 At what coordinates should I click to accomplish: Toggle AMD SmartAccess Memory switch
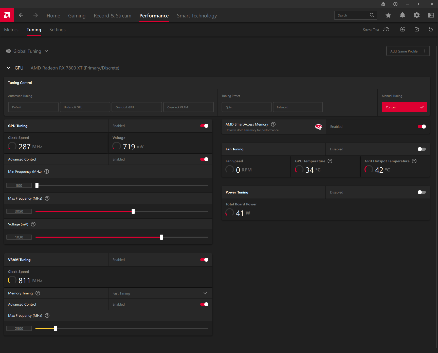[422, 127]
